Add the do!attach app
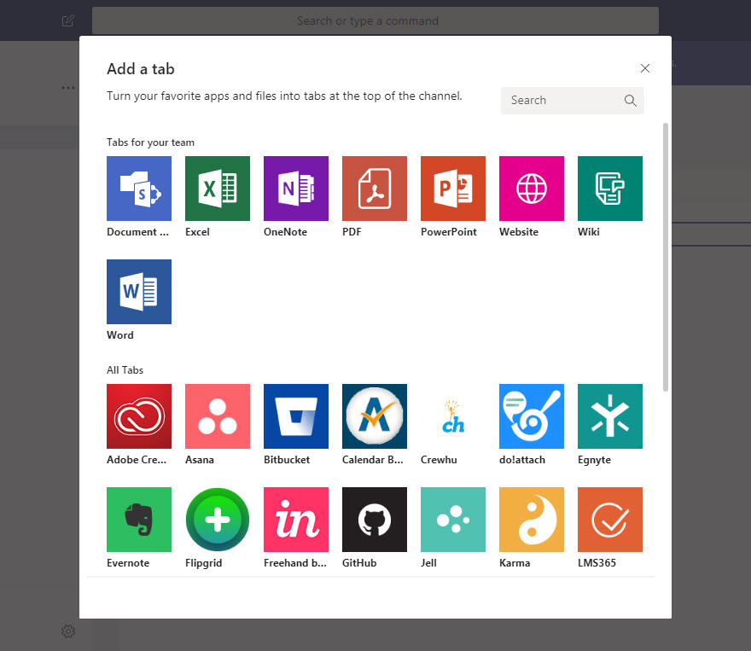 [531, 416]
